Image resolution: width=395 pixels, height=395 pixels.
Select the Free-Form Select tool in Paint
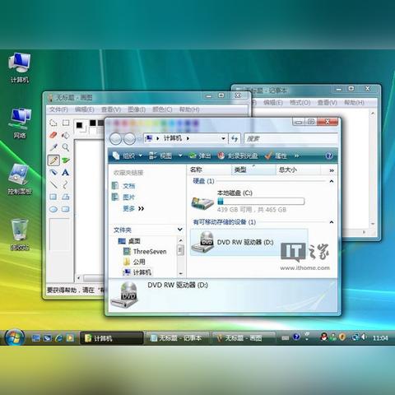pyautogui.click(x=53, y=123)
